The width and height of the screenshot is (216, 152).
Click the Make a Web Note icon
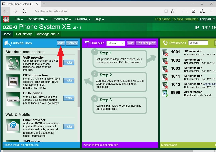tap(194, 11)
